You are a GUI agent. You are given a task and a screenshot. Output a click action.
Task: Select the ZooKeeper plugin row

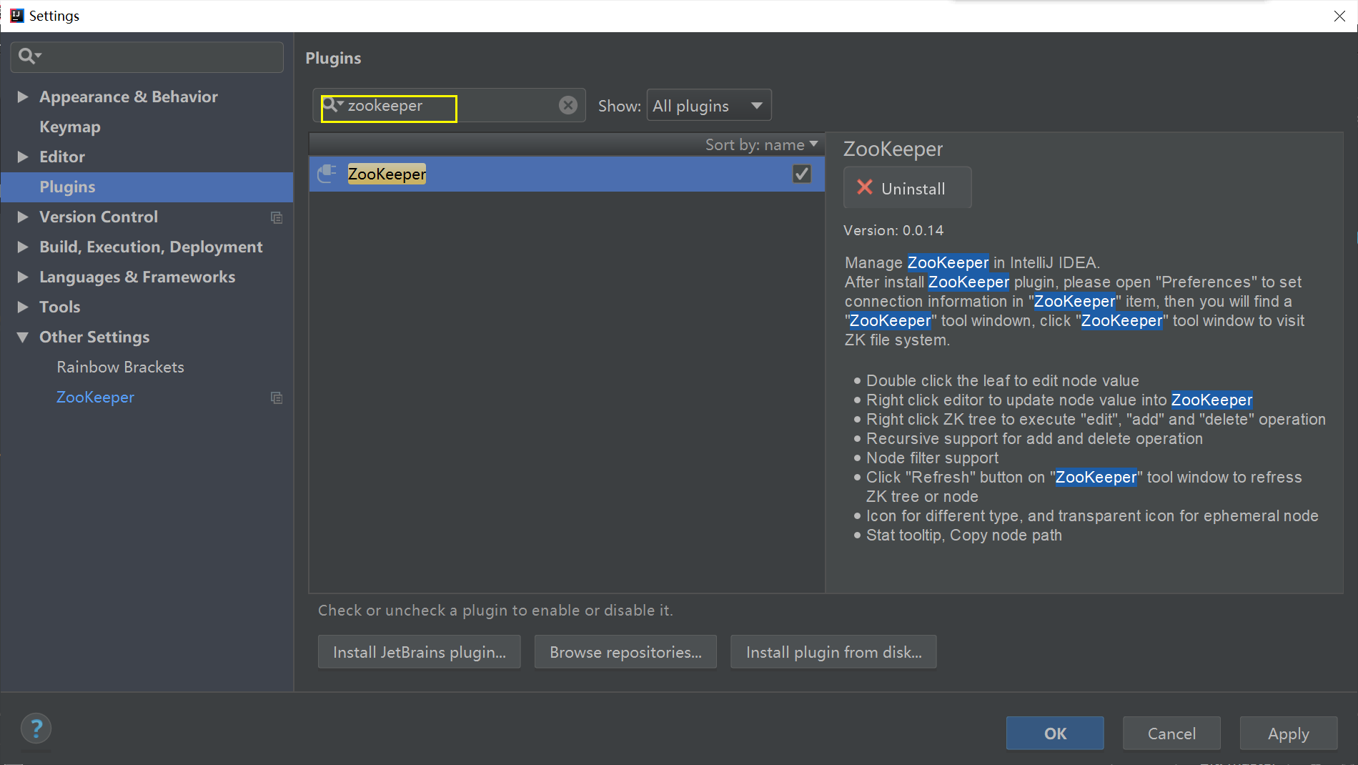tap(567, 174)
